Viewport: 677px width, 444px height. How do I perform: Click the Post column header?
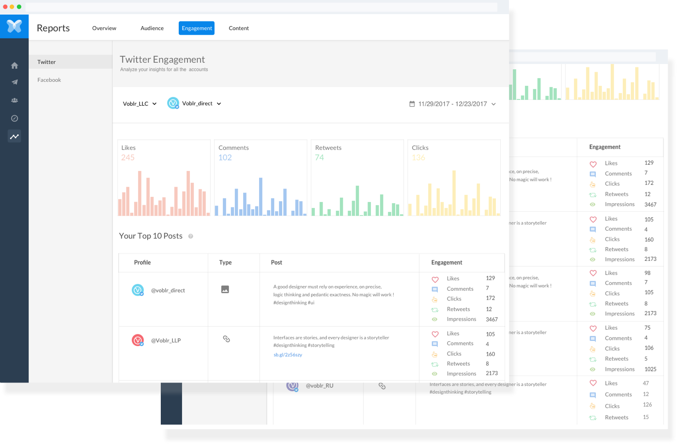277,262
